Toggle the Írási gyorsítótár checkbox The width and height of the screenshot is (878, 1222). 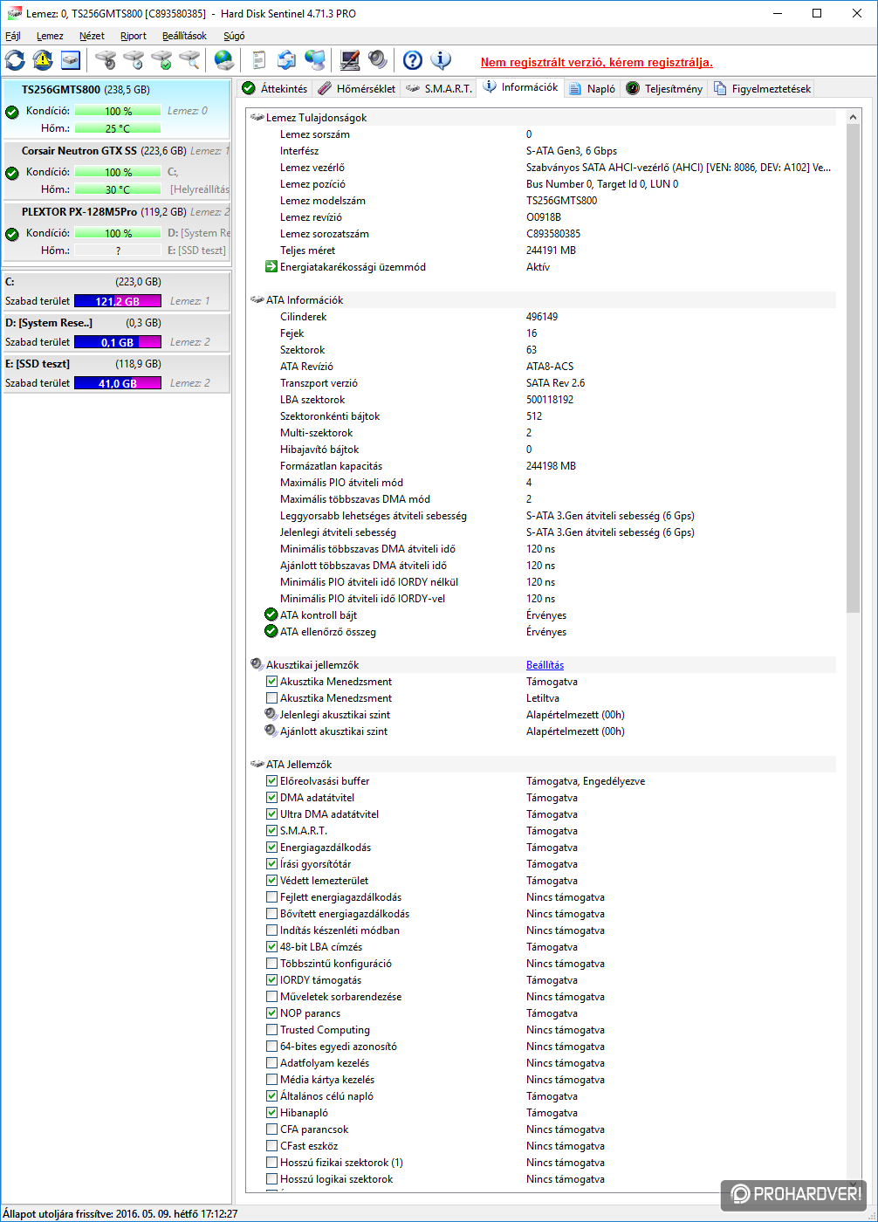coord(271,864)
